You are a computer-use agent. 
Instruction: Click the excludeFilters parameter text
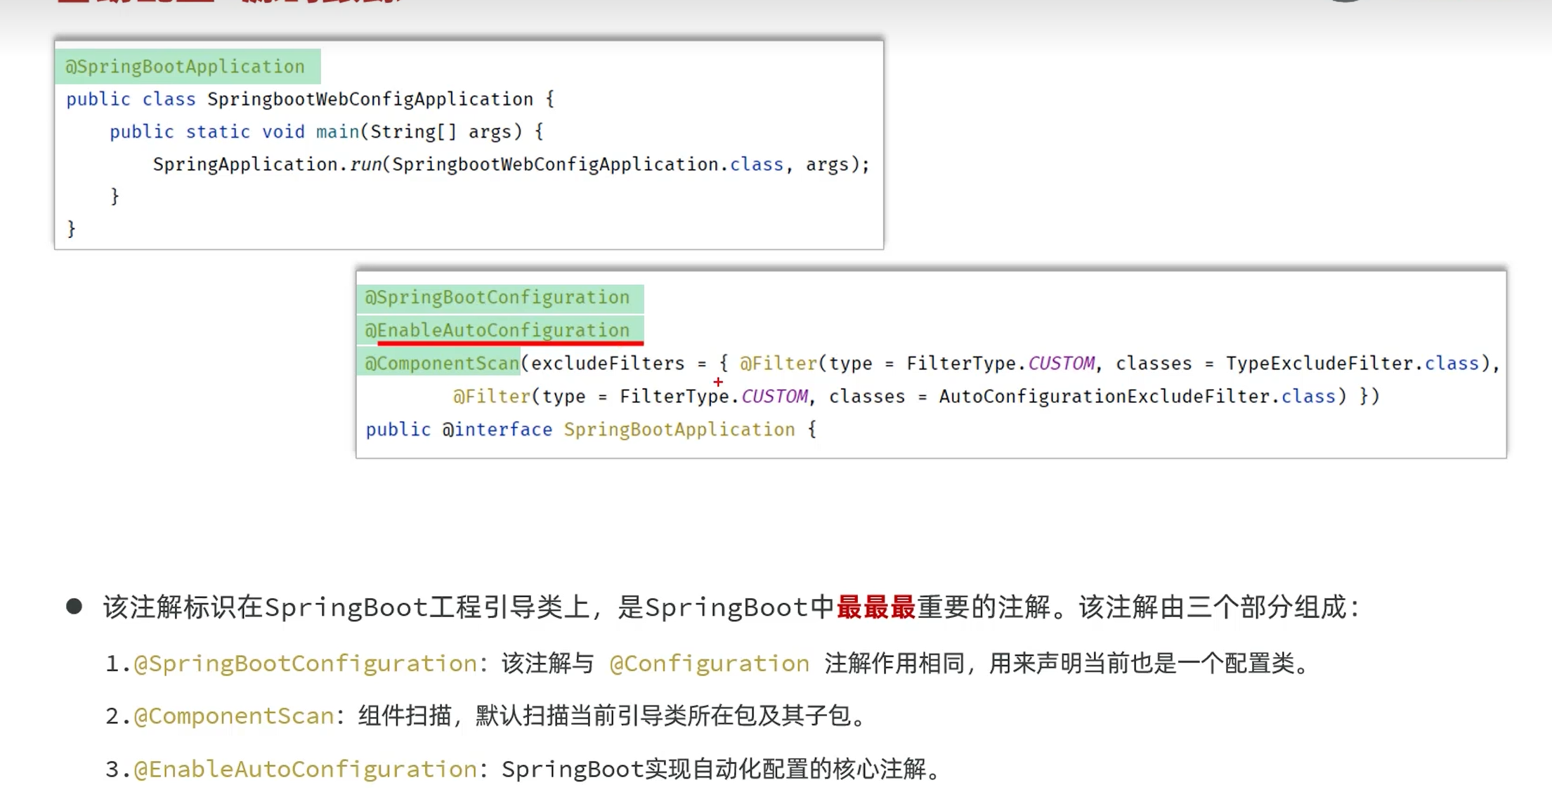tap(608, 363)
